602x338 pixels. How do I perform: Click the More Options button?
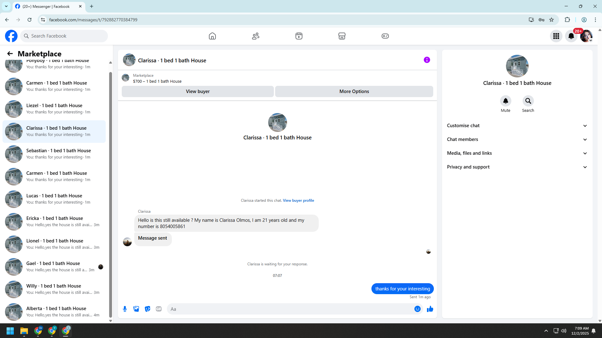click(354, 91)
